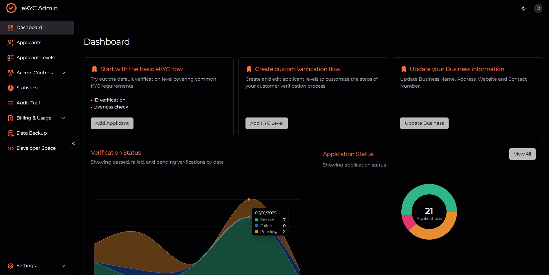Toggle light theme with the sun icon
549x275 pixels.
click(523, 8)
